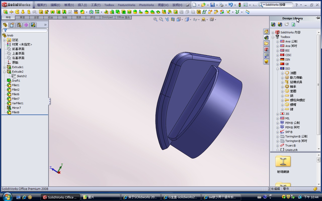Click the Help question mark icon
Viewport: 322px width, 201px height.
[x=297, y=5]
